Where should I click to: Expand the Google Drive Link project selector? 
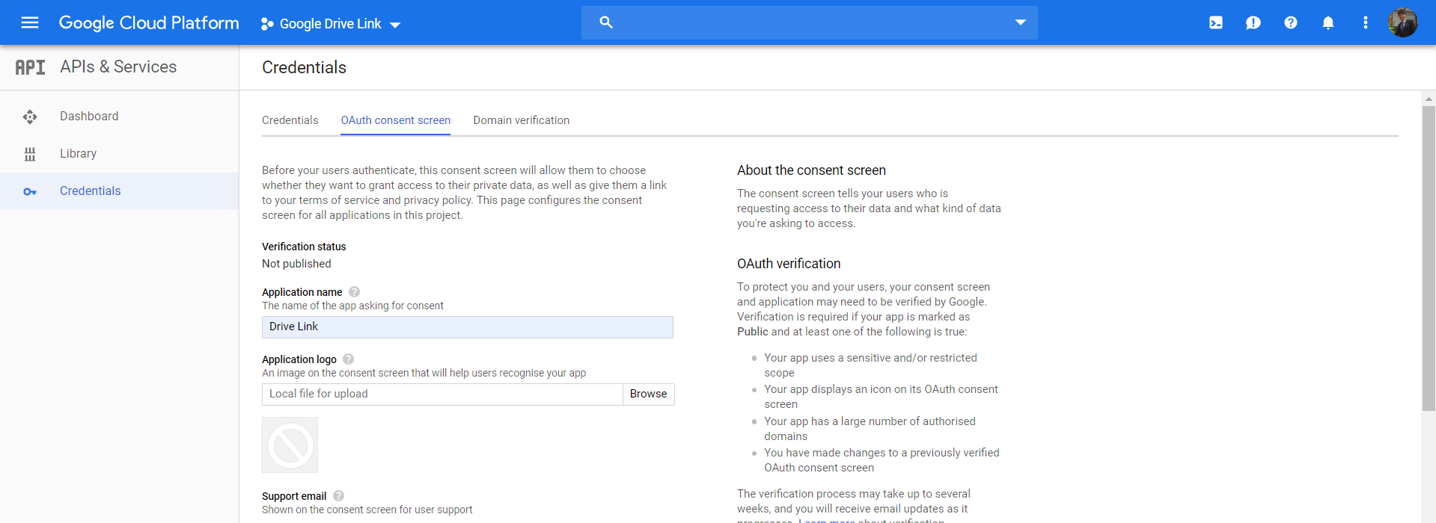point(331,24)
